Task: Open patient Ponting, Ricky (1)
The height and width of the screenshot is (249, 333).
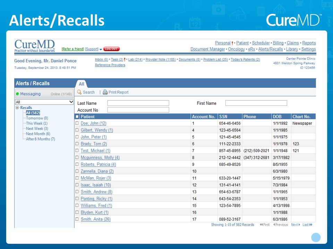Action: (x=97, y=199)
